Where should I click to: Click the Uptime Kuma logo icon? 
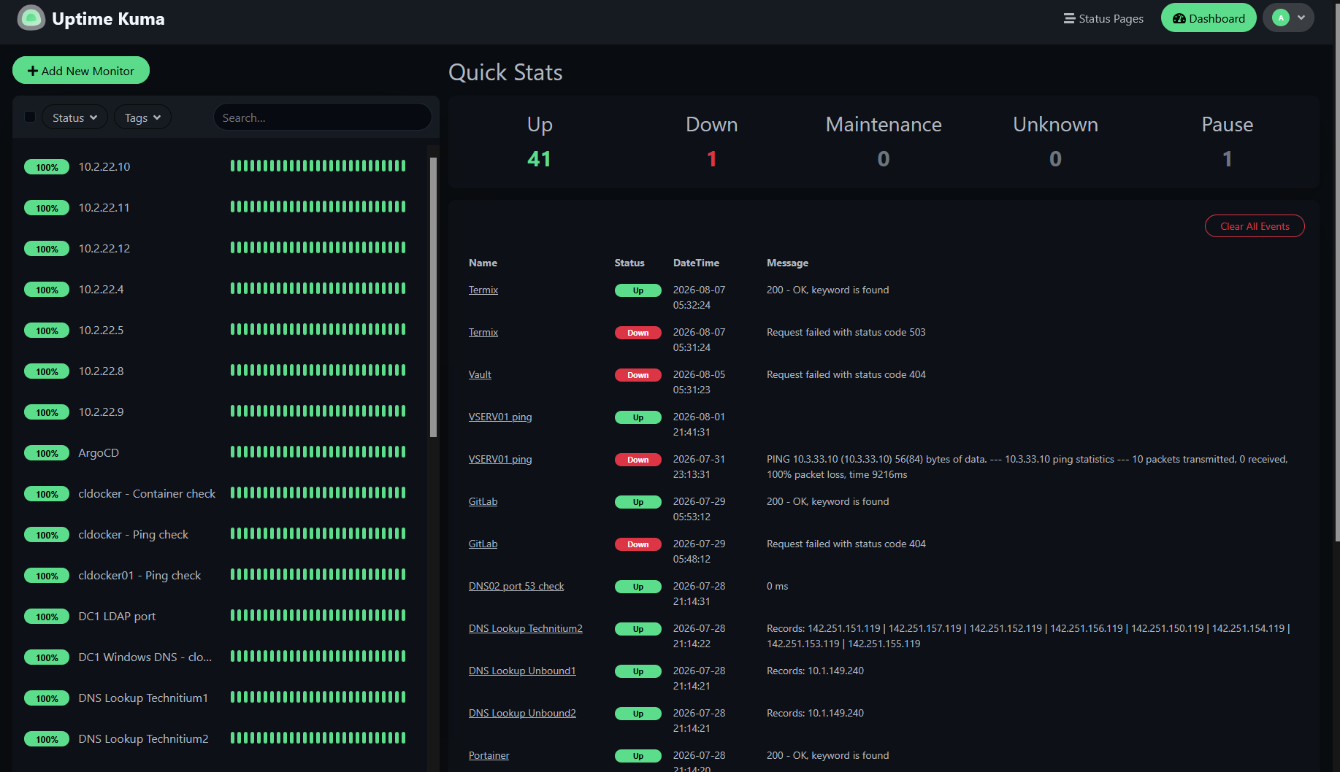point(31,18)
